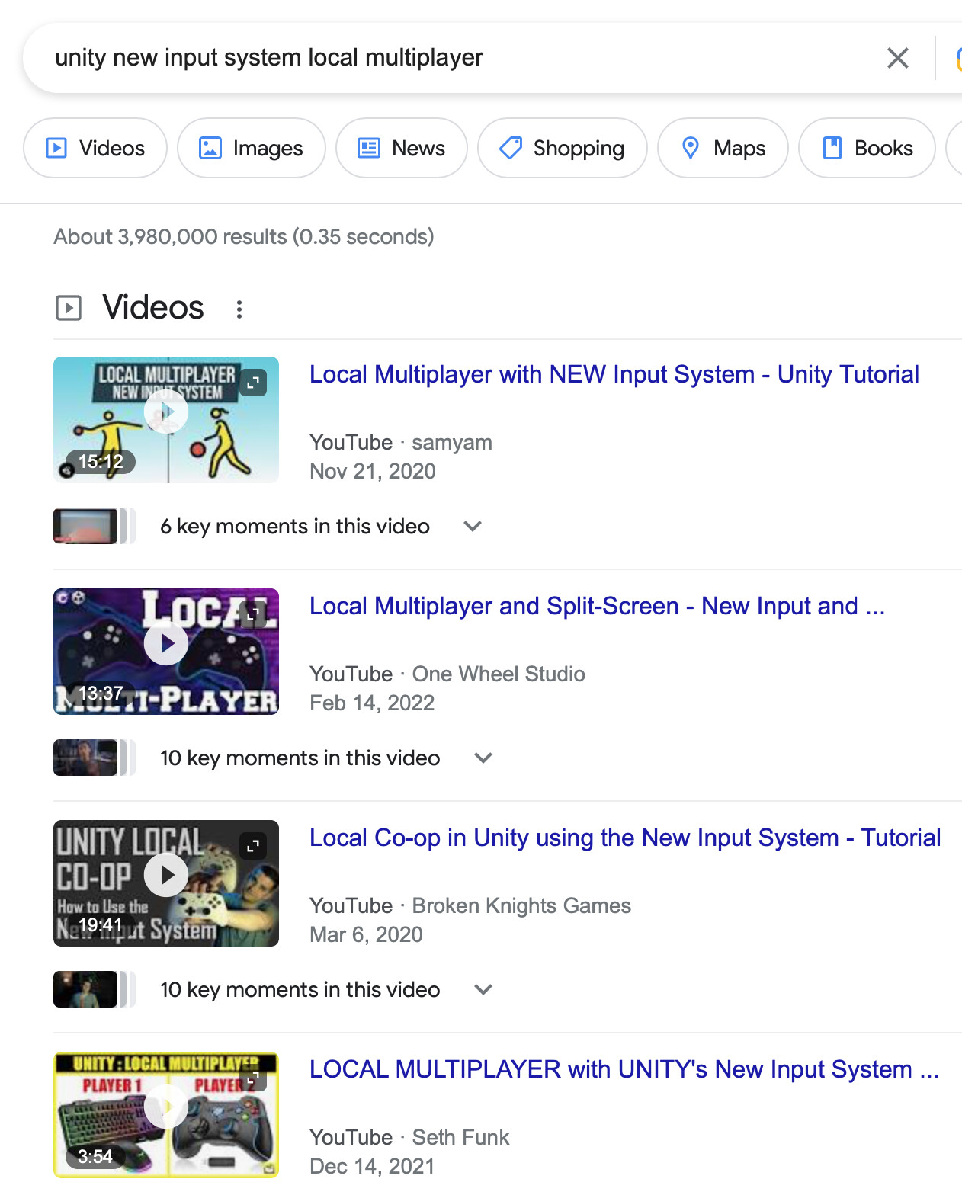Viewport: 962px width, 1195px height.
Task: Click the 'Dec 14, 2021' date text
Action: coord(372,1166)
